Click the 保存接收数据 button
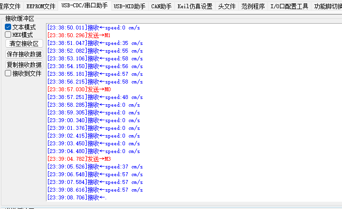Image resolution: width=342 pixels, height=209 pixels. pyautogui.click(x=24, y=54)
